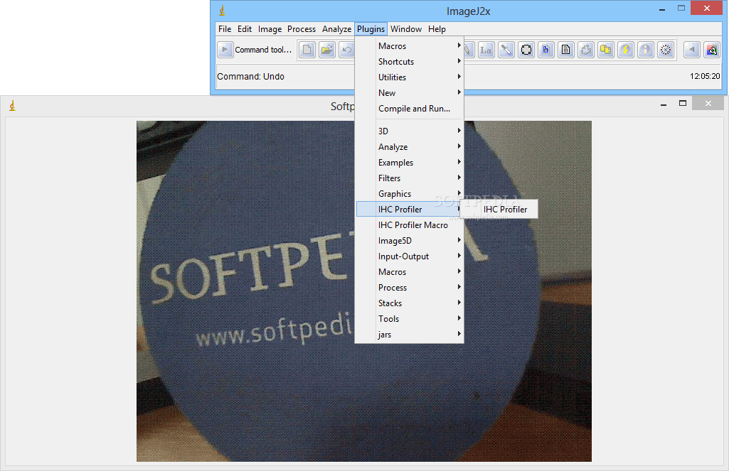Expand the Graphics submenu

point(410,194)
